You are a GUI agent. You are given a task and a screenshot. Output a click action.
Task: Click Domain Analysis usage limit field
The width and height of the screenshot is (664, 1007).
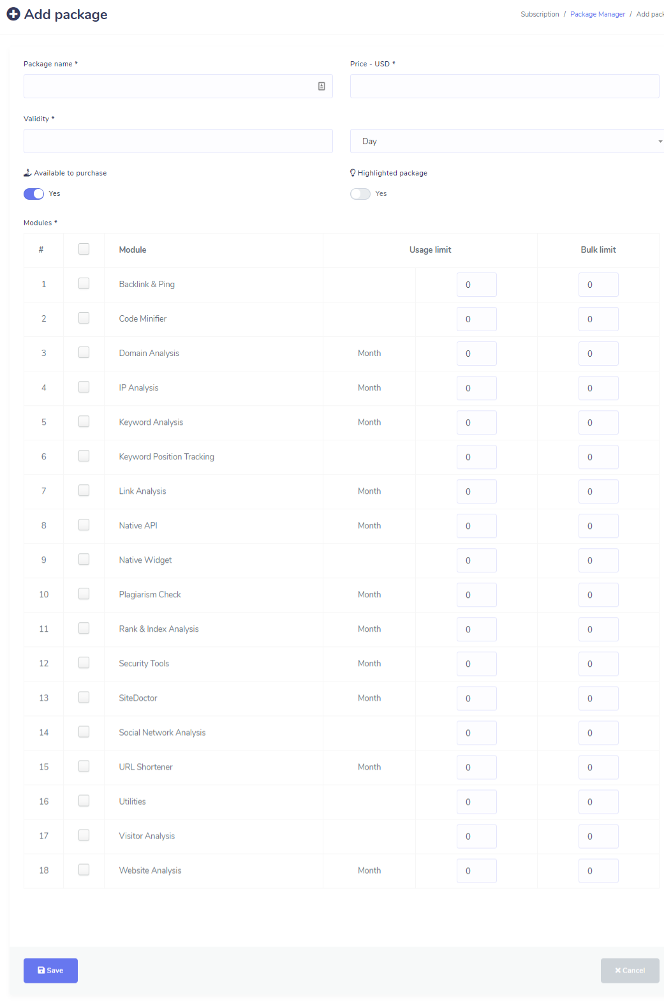coord(476,354)
